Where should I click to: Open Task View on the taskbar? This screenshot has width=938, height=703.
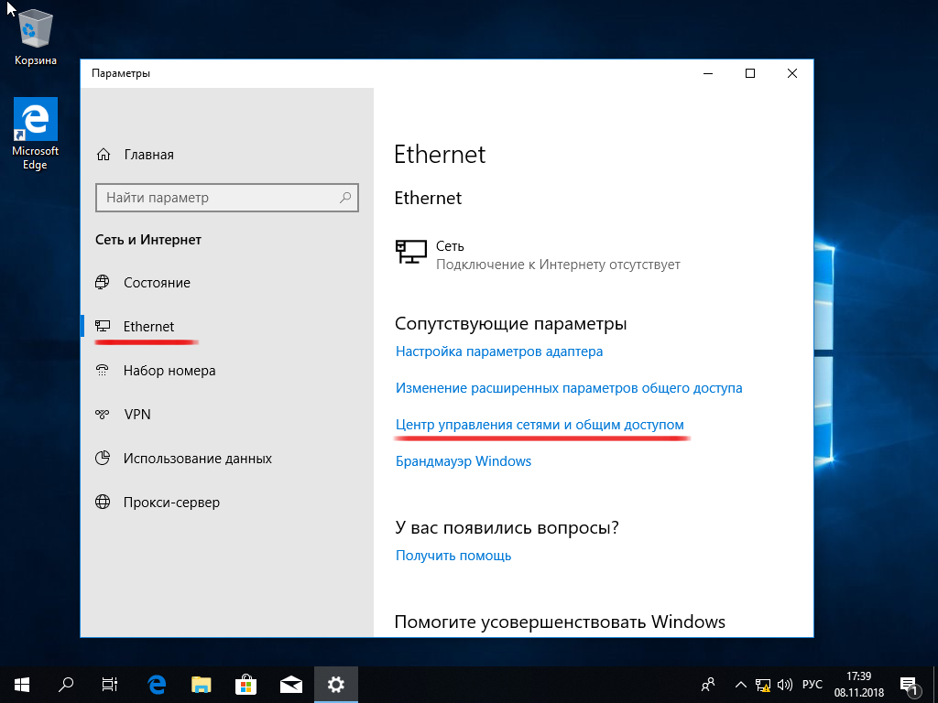(x=110, y=685)
